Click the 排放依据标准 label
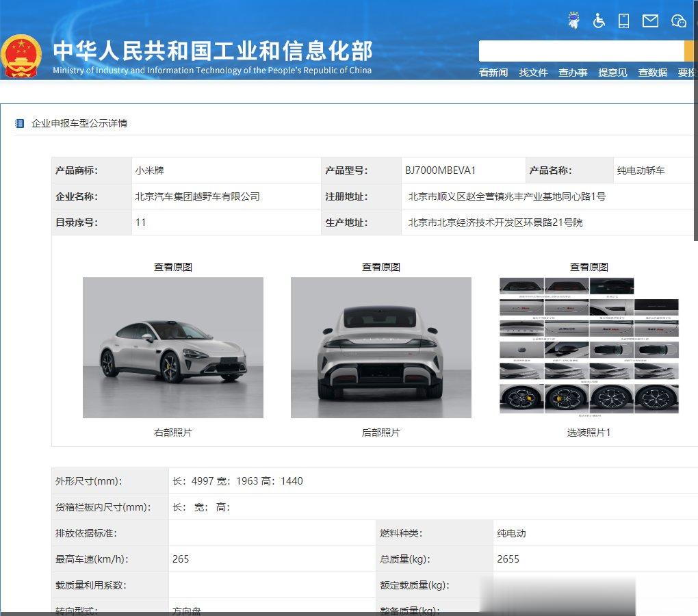 (x=86, y=533)
